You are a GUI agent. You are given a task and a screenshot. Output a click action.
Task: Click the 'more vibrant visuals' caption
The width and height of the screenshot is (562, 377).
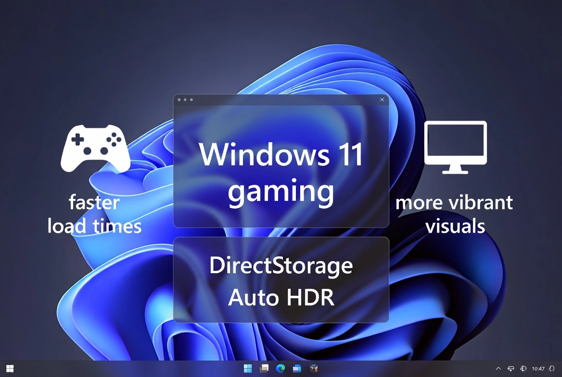(x=454, y=214)
